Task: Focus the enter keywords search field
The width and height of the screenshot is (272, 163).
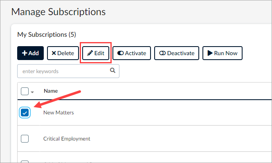Action: 68,71
